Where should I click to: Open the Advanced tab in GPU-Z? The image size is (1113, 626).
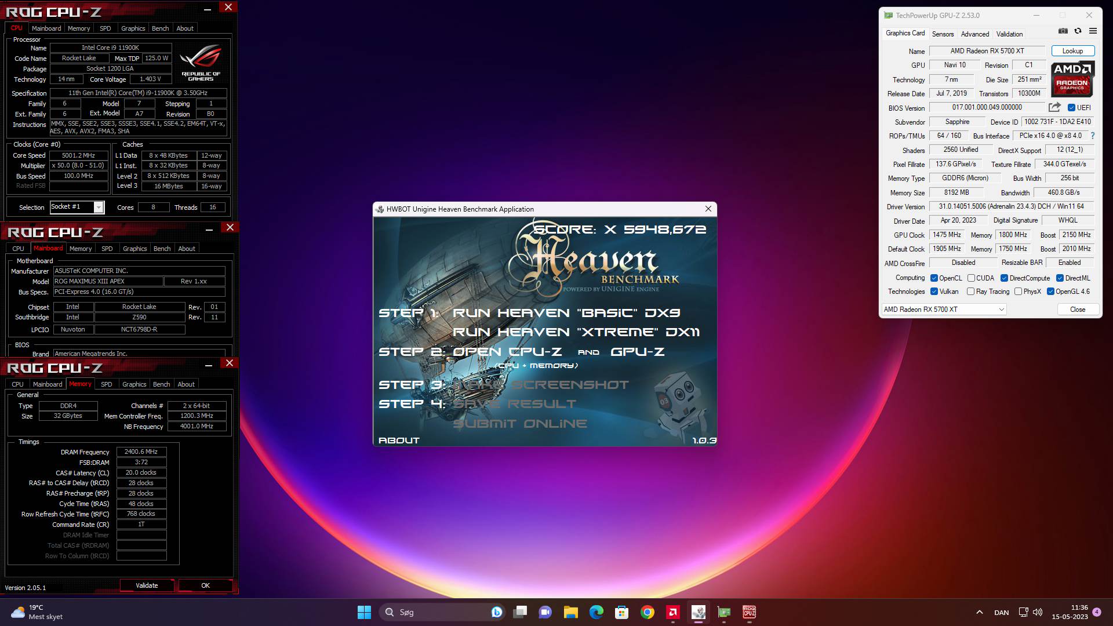point(975,34)
